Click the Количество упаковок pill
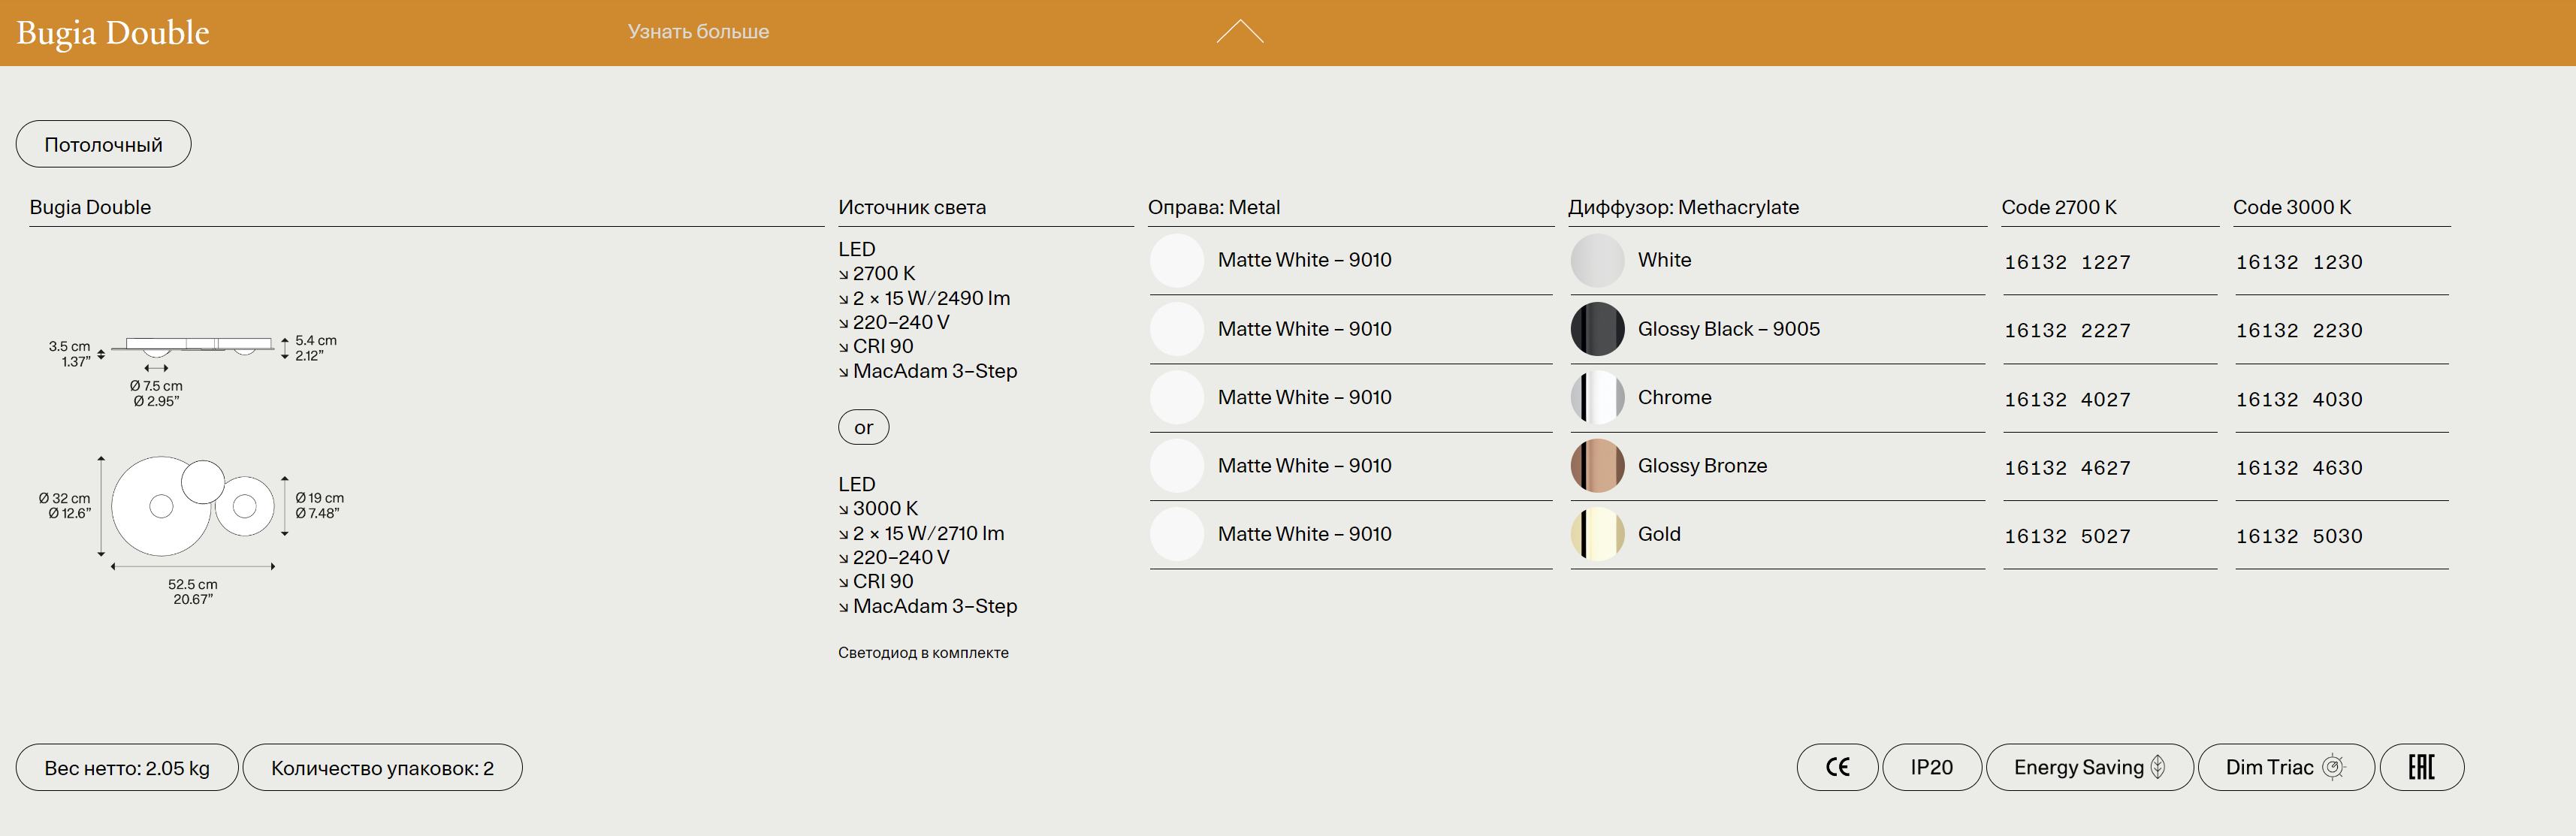Viewport: 2576px width, 836px height. [382, 768]
